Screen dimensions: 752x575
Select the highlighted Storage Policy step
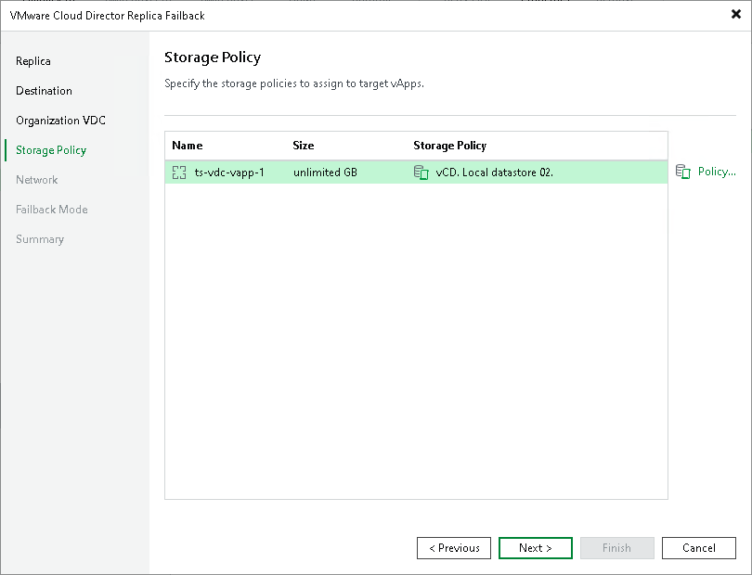tap(53, 149)
